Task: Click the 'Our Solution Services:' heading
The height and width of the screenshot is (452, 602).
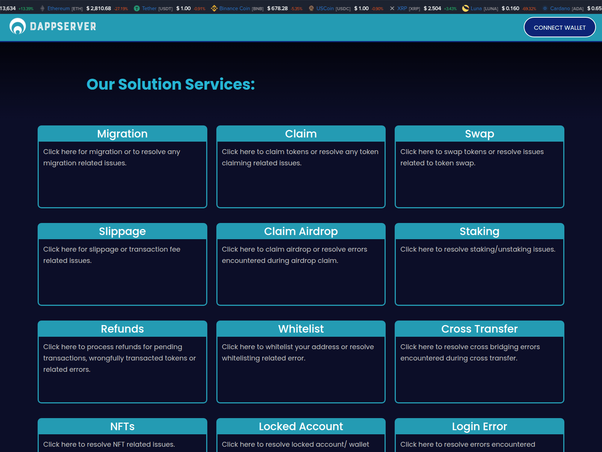Action: 171,84
